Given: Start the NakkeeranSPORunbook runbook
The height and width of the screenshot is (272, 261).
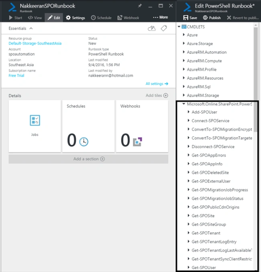Looking at the screenshot, I should click(15, 18).
